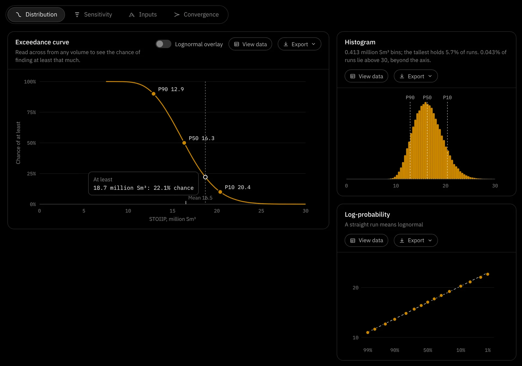522x366 pixels.
Task: View data for the Histogram
Action: pos(366,76)
